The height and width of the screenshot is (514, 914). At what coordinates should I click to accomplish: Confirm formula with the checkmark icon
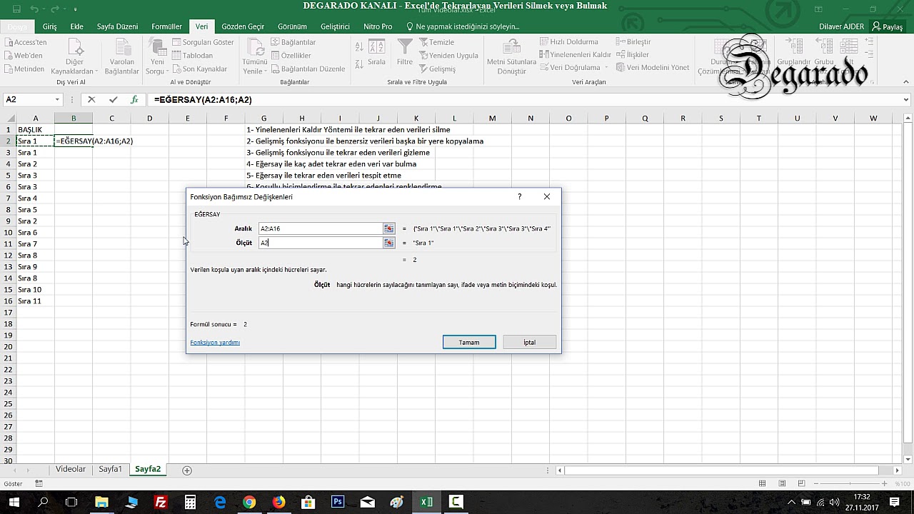click(x=114, y=100)
